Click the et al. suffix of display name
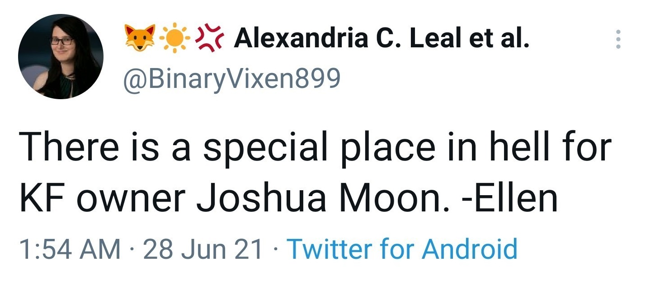This screenshot has width=650, height=284. click(499, 39)
